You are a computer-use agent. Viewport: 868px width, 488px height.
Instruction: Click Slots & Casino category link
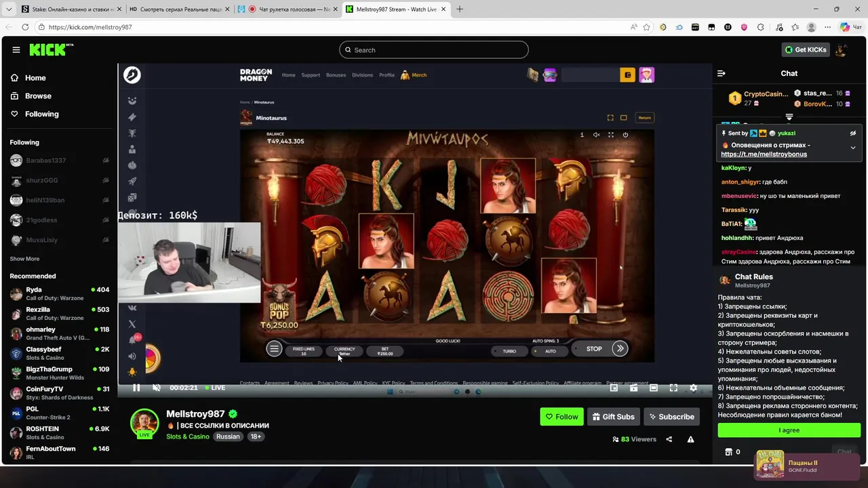188,436
